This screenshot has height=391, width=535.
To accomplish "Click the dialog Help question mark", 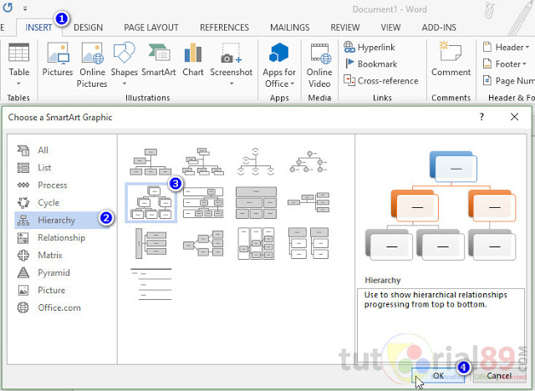I will click(x=481, y=117).
